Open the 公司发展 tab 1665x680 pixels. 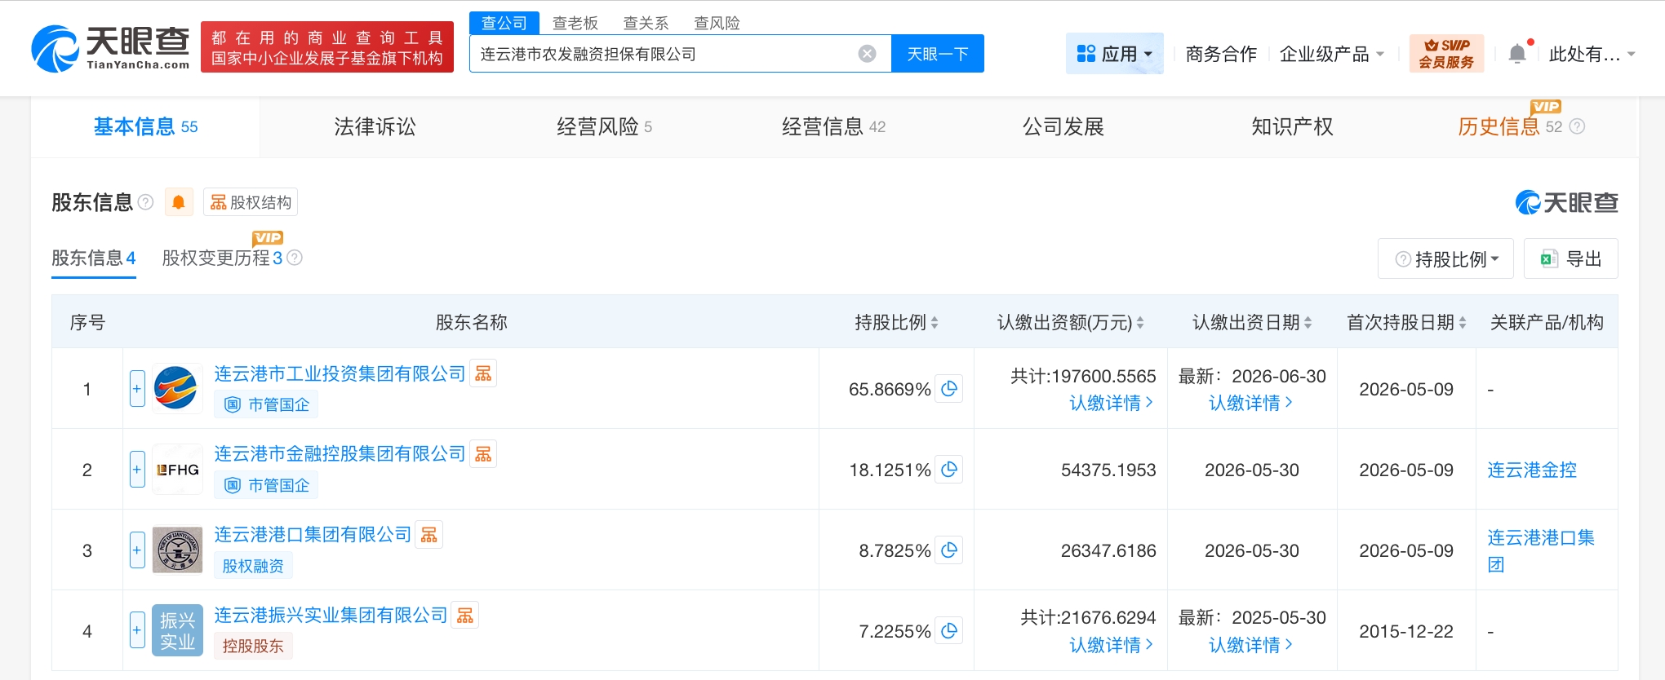coord(1063,126)
